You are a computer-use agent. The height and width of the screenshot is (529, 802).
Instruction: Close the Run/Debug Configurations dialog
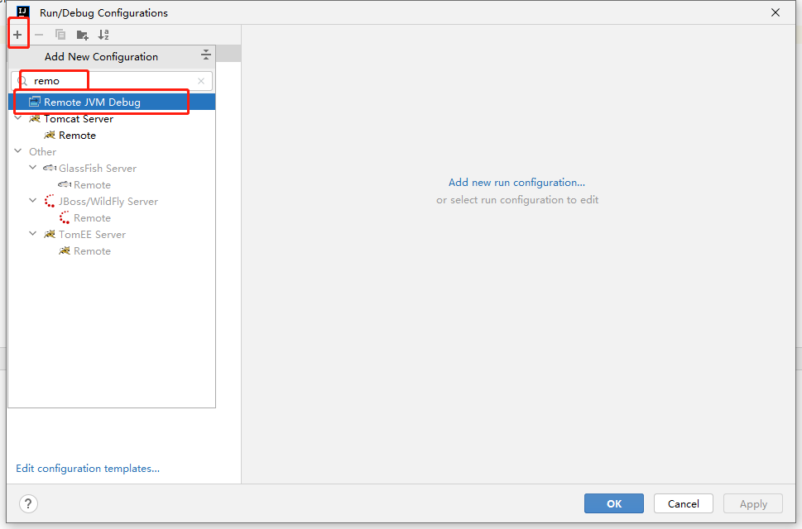pyautogui.click(x=776, y=12)
